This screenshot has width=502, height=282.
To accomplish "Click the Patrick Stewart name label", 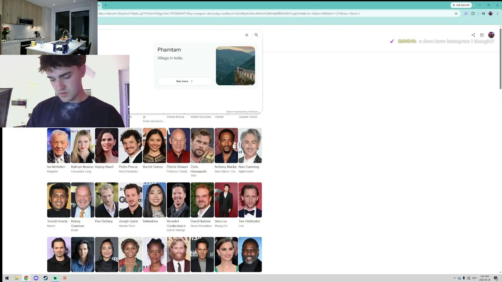I will tap(177, 167).
